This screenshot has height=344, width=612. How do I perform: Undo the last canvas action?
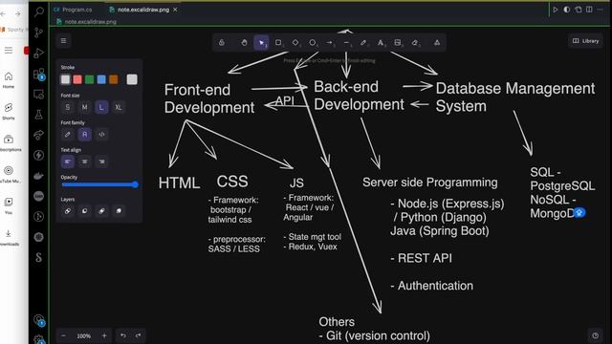coord(123,335)
